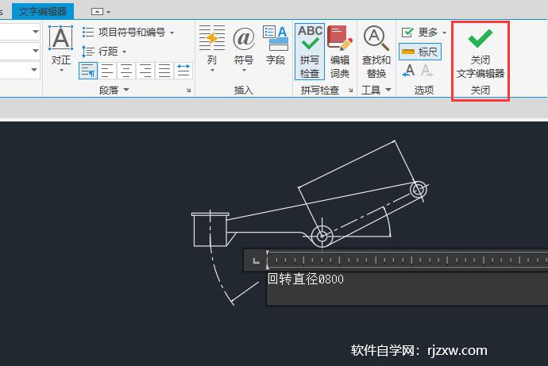Apply right paragraph alignment icon
Screen dimensions: 548x366
point(145,71)
